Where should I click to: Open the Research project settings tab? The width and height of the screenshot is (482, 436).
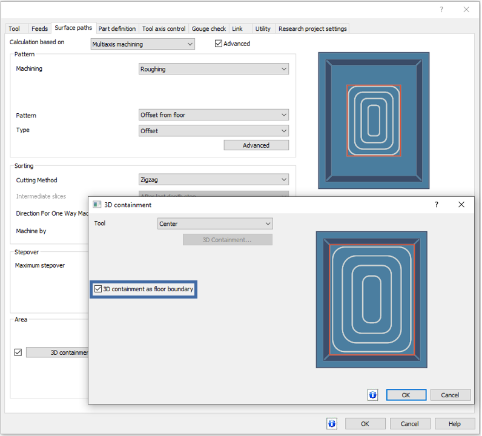click(312, 28)
